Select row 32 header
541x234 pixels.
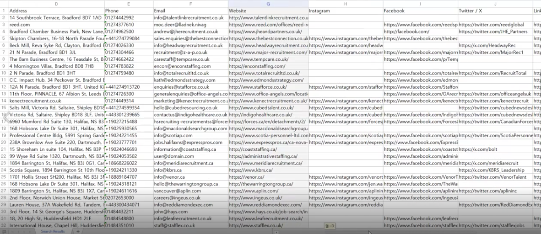coord(4,225)
